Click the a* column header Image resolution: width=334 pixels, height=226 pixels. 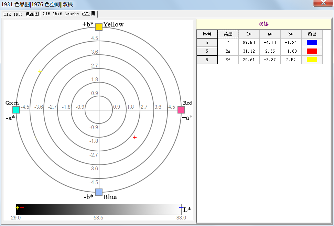(x=270, y=34)
